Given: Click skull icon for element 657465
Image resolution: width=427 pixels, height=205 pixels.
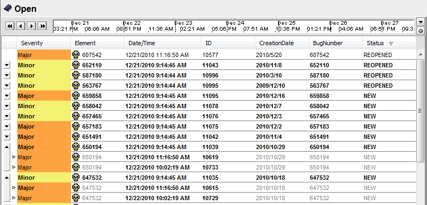Looking at the screenshot, I should coord(76,116).
